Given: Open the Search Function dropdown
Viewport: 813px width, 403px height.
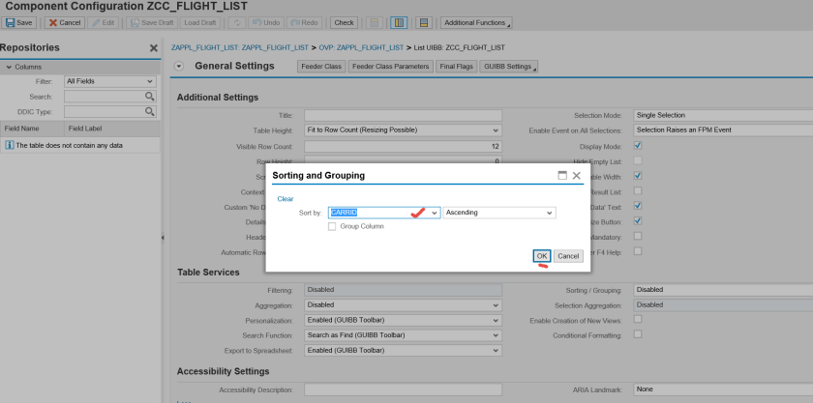Looking at the screenshot, I should 496,335.
